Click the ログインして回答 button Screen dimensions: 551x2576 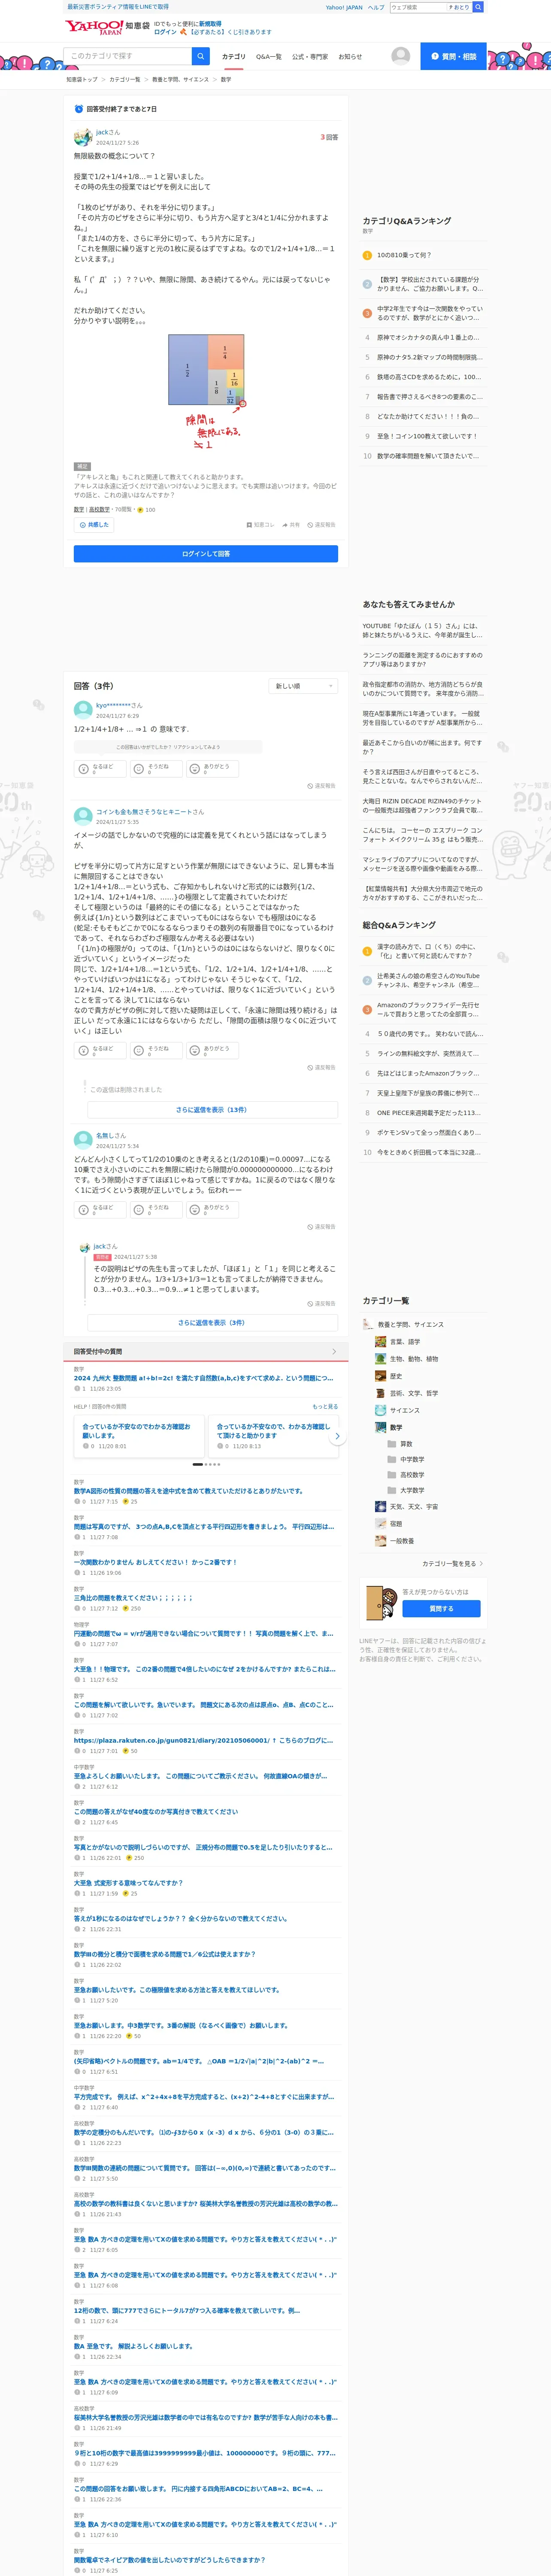coord(206,553)
